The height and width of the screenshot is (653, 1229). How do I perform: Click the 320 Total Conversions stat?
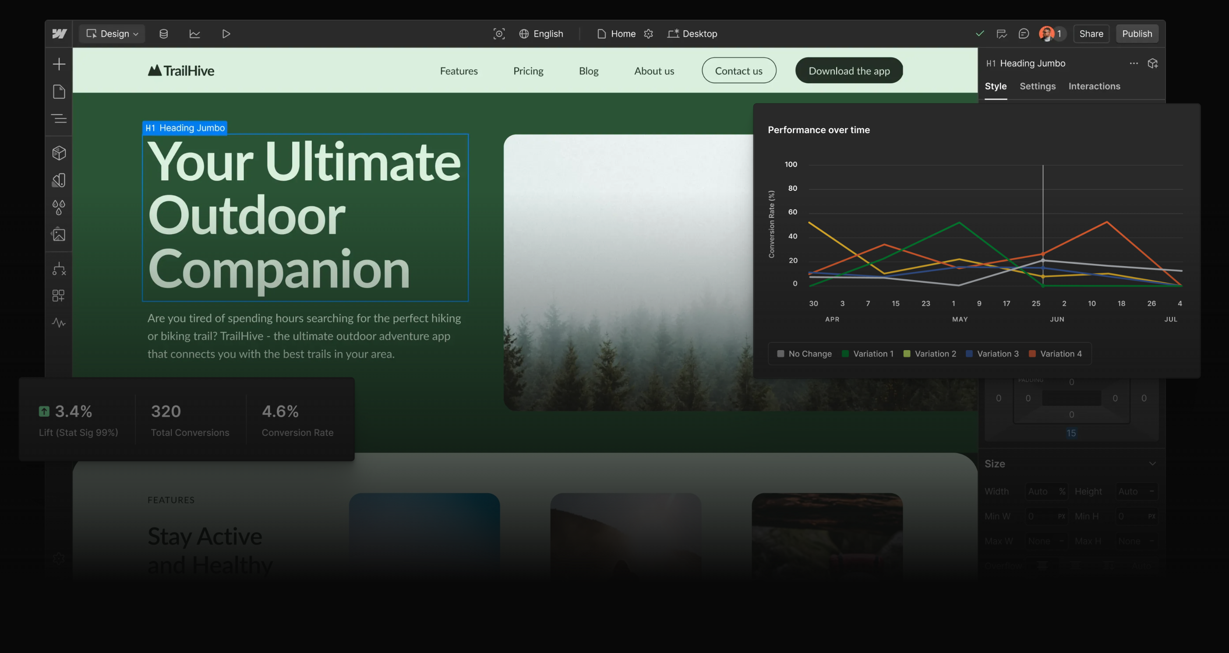[x=190, y=421]
